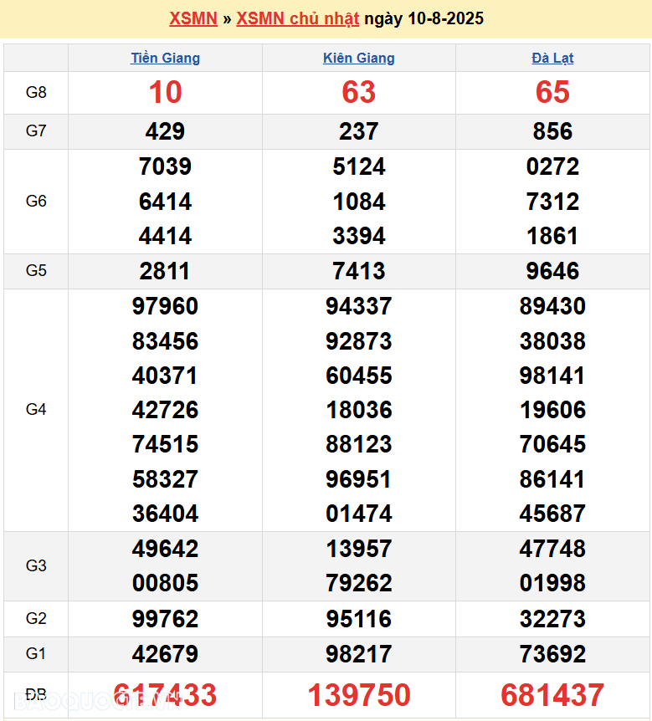Open the Tiền Giang province link
Image resolution: width=652 pixels, height=721 pixels.
[166, 59]
